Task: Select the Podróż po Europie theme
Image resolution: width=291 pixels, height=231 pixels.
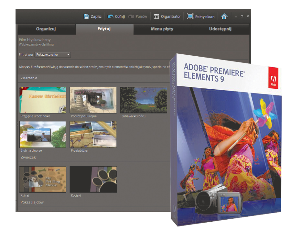Action: (93, 100)
